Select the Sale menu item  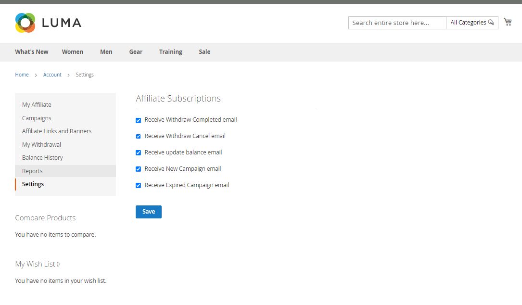pyautogui.click(x=204, y=52)
